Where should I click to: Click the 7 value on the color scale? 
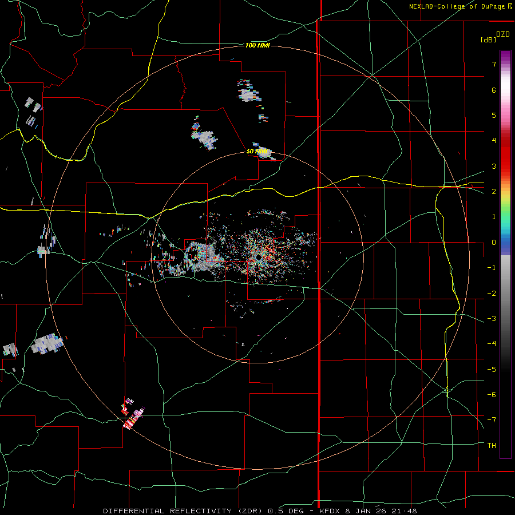[494, 64]
